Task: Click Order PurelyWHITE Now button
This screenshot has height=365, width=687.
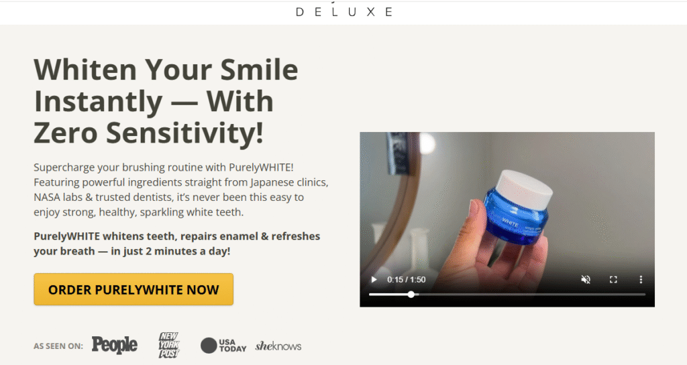Action: (x=134, y=289)
